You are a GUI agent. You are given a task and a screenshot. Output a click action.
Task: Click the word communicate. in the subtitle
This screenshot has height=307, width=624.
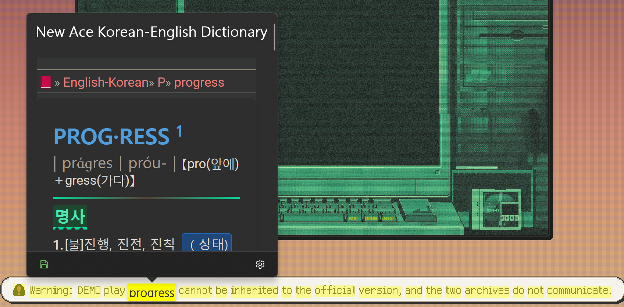click(x=579, y=290)
